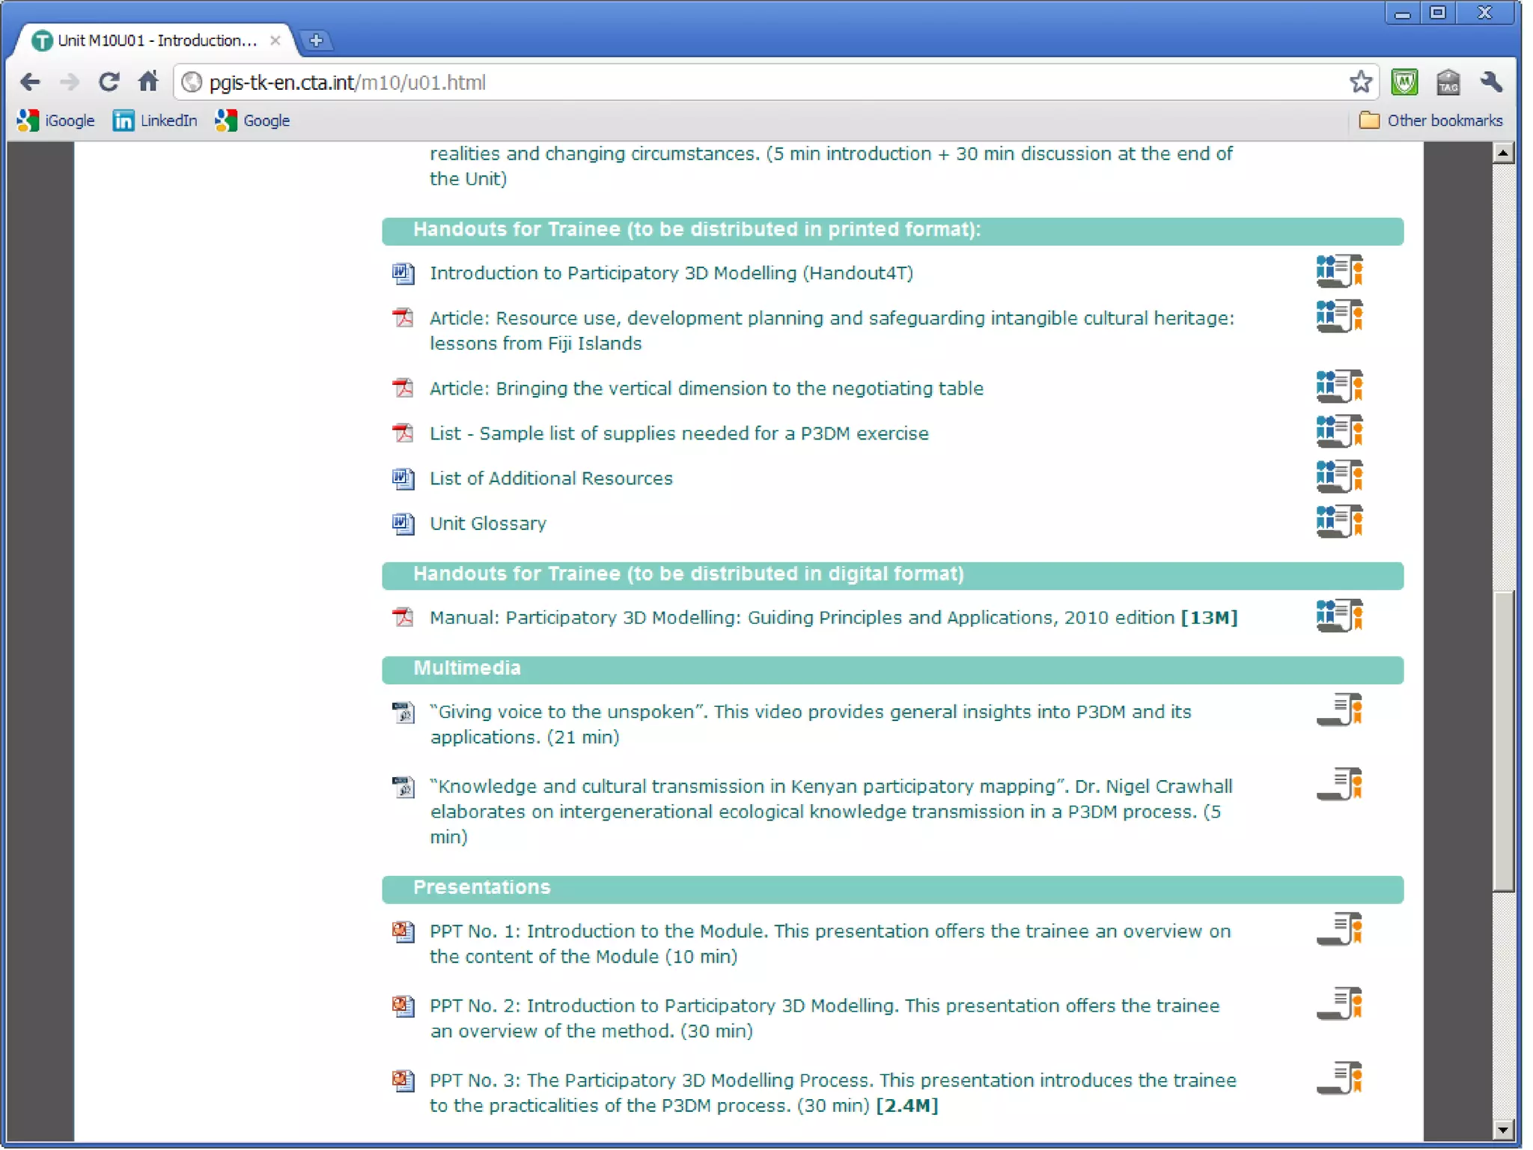The width and height of the screenshot is (1533, 1150).
Task: Open the Fiji Islands cultural heritage article
Action: coord(832,331)
